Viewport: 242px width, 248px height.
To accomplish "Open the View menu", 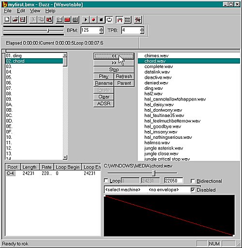I will pyautogui.click(x=35, y=11).
